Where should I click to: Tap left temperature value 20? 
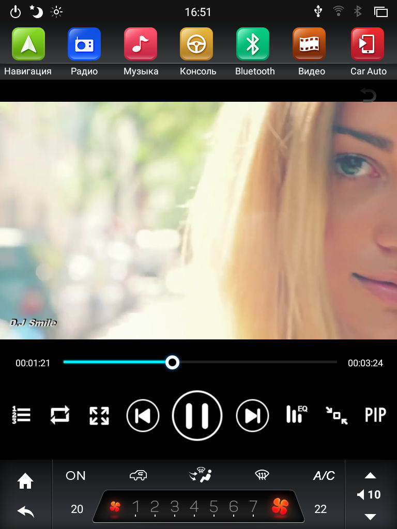coord(77,509)
